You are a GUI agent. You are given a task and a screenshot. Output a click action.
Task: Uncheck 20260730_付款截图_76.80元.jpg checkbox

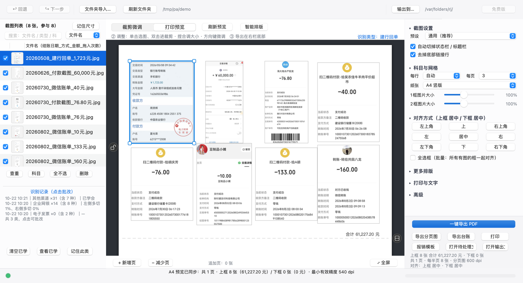[6, 102]
